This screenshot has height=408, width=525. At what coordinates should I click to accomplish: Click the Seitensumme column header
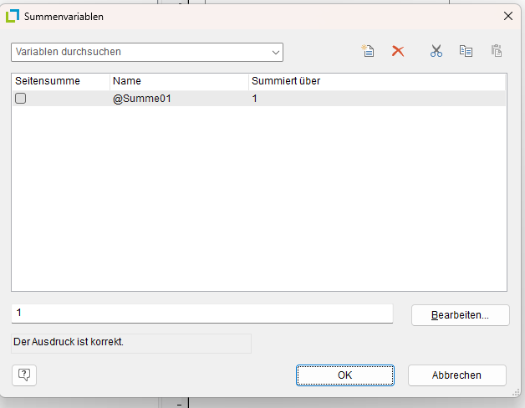pyautogui.click(x=59, y=81)
